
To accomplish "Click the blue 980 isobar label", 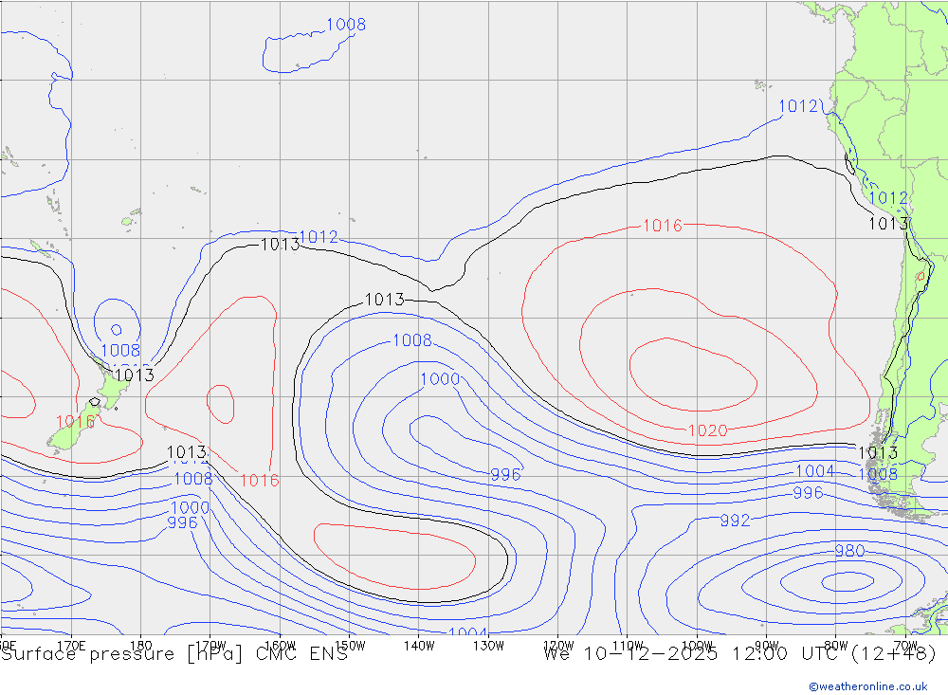I will click(849, 551).
